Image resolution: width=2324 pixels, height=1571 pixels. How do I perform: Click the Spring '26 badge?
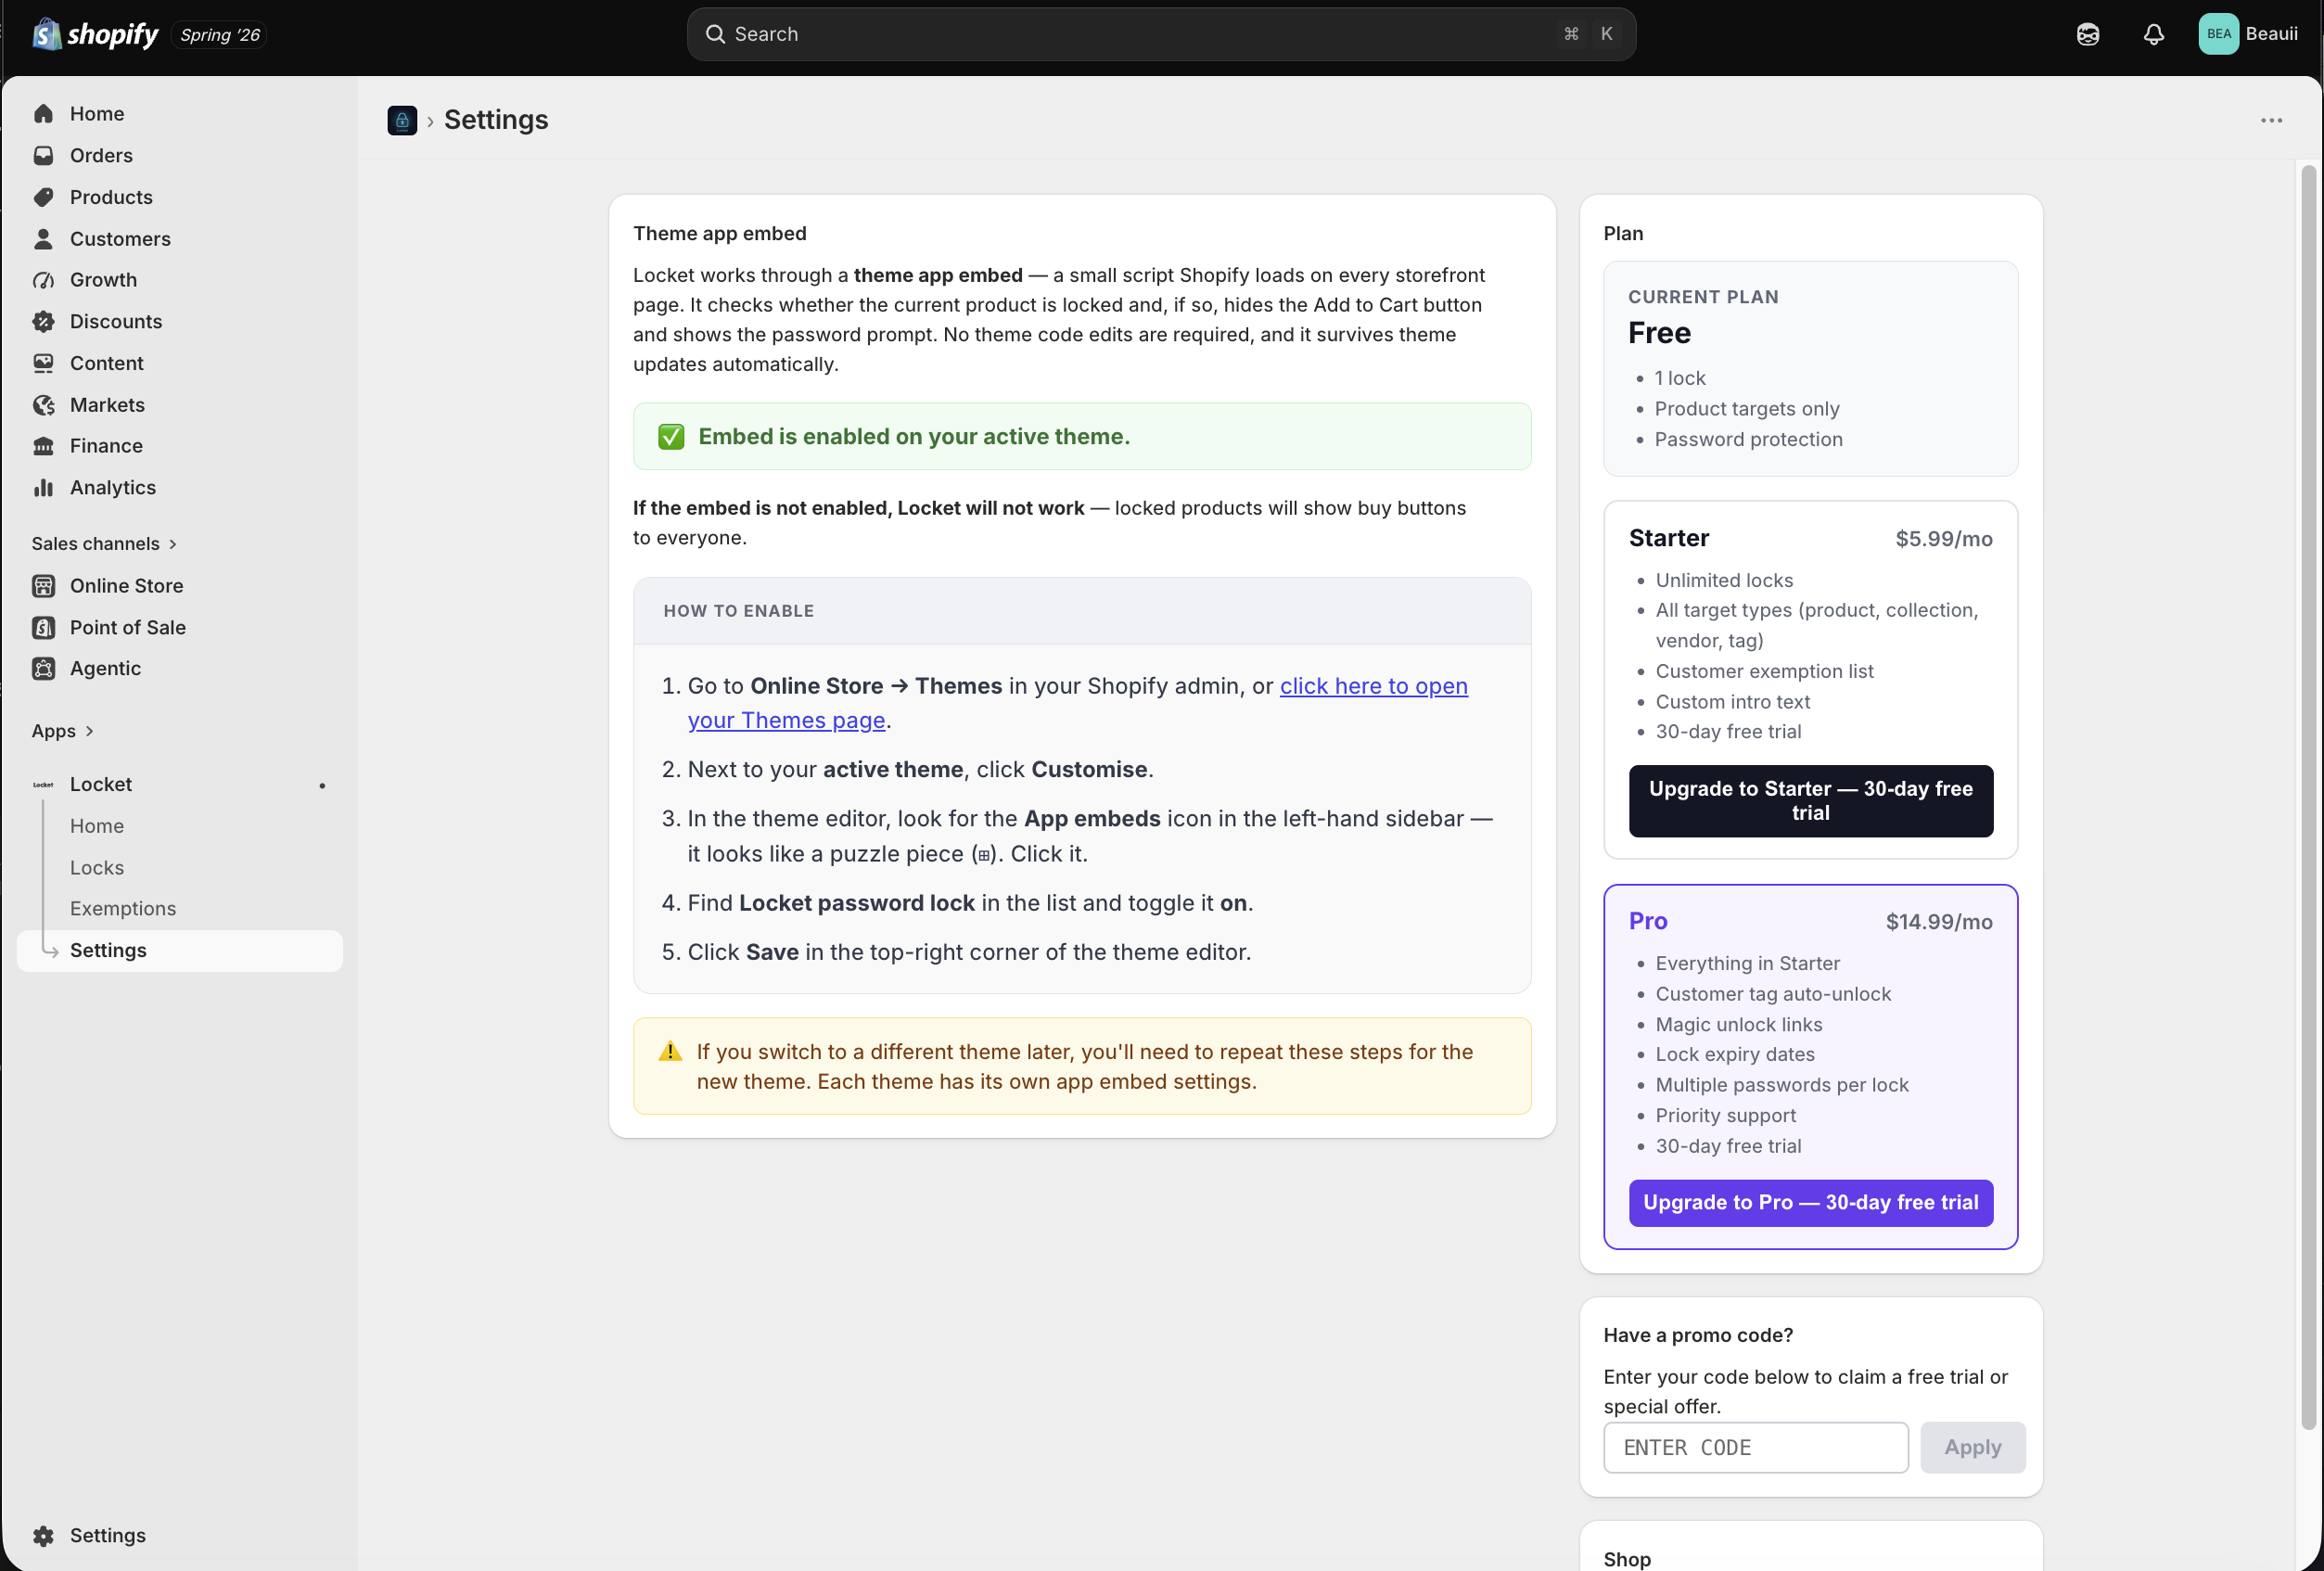[x=219, y=35]
